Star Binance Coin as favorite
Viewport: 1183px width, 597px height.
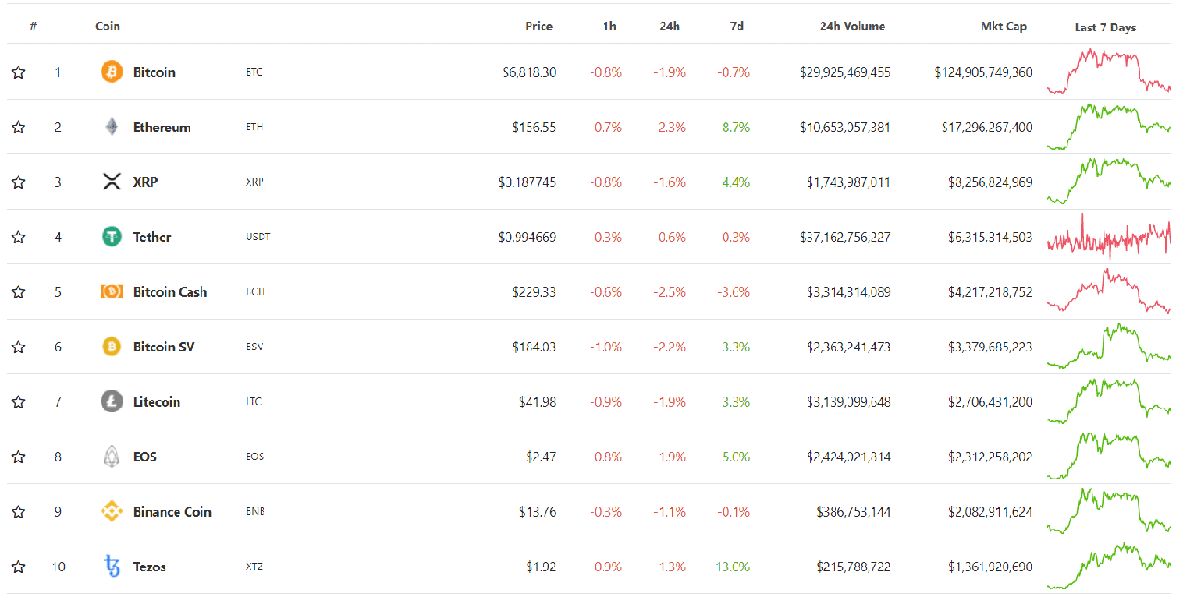point(18,511)
